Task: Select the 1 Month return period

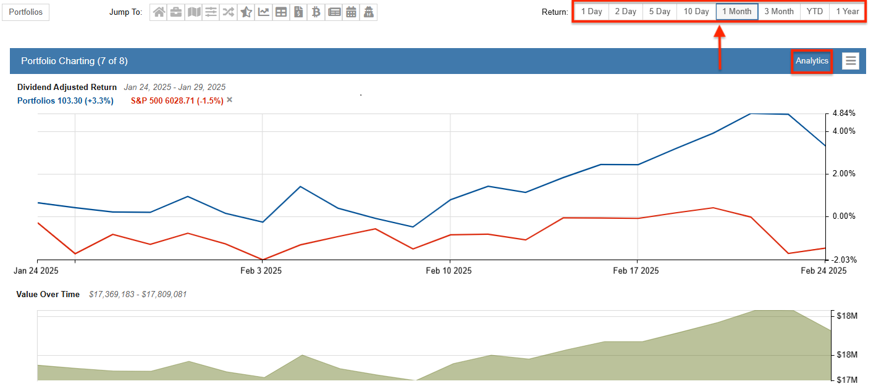Action: point(737,12)
